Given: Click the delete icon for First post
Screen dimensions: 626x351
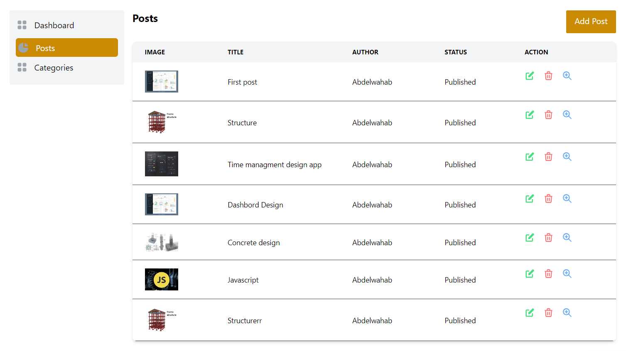Looking at the screenshot, I should (548, 76).
